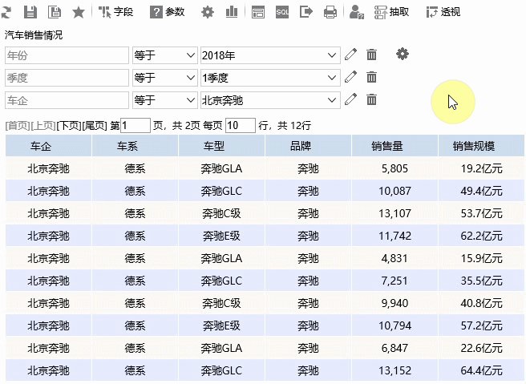The image size is (526, 384).
Task: Click the edit pencil for 车企 filter
Action: point(351,99)
